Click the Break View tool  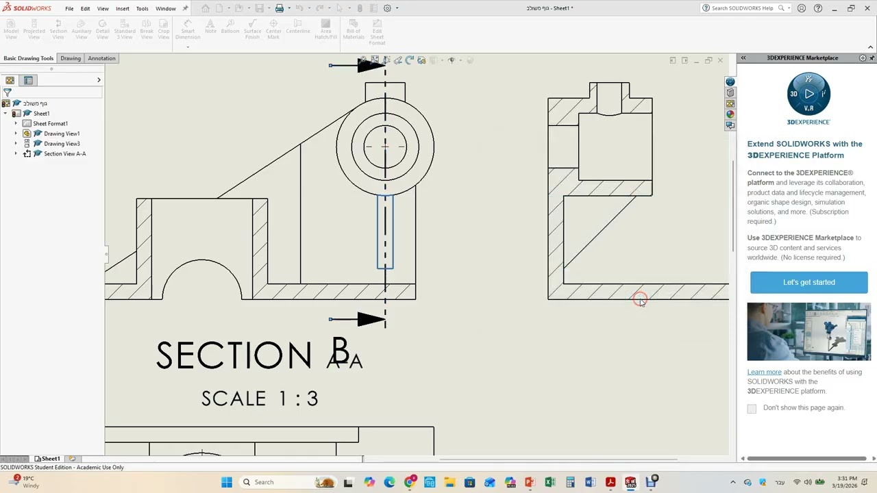(x=147, y=29)
